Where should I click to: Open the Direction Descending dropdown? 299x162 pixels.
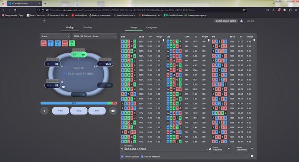245,149
